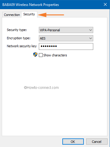Close the Wireless Network Properties window
Viewport: 110px width, 147px height.
(x=105, y=4)
